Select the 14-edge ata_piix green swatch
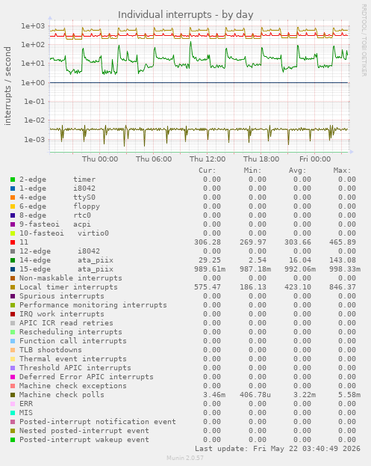This screenshot has width=371, height=466. [x=13, y=260]
